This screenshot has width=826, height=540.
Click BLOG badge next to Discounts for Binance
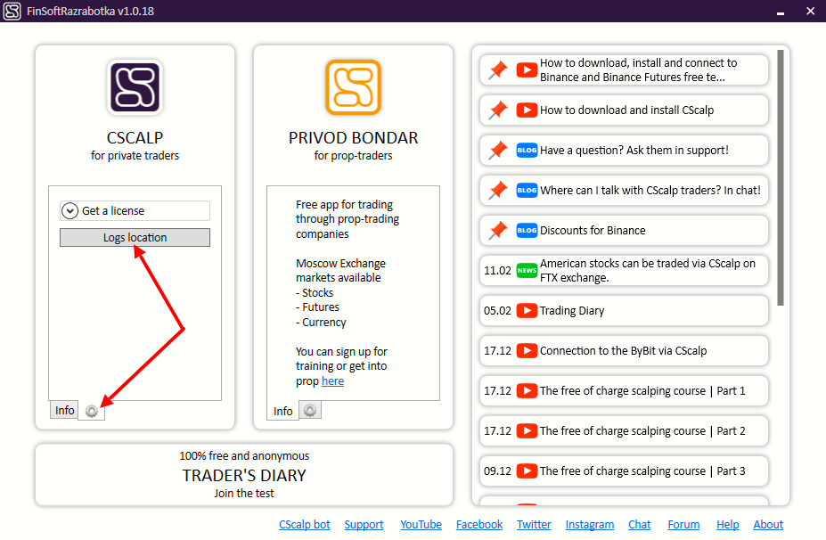(527, 230)
